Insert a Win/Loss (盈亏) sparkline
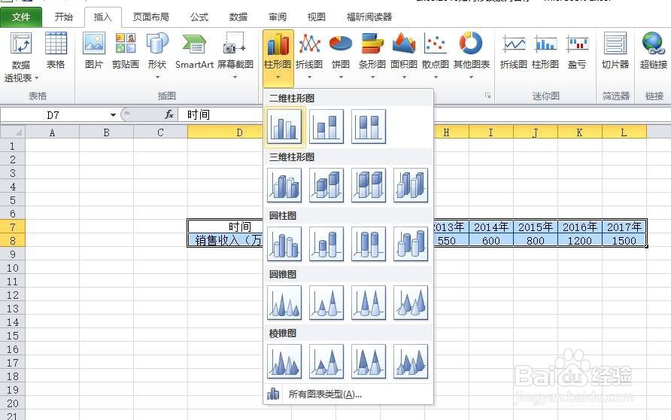 coord(577,50)
